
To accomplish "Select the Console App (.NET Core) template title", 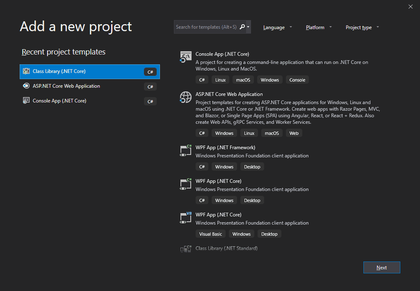I will tap(222, 54).
